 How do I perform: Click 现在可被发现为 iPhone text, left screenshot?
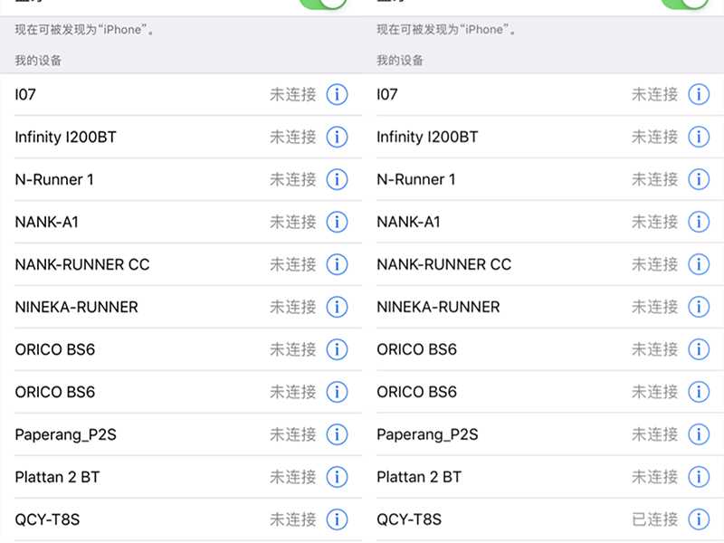(84, 30)
